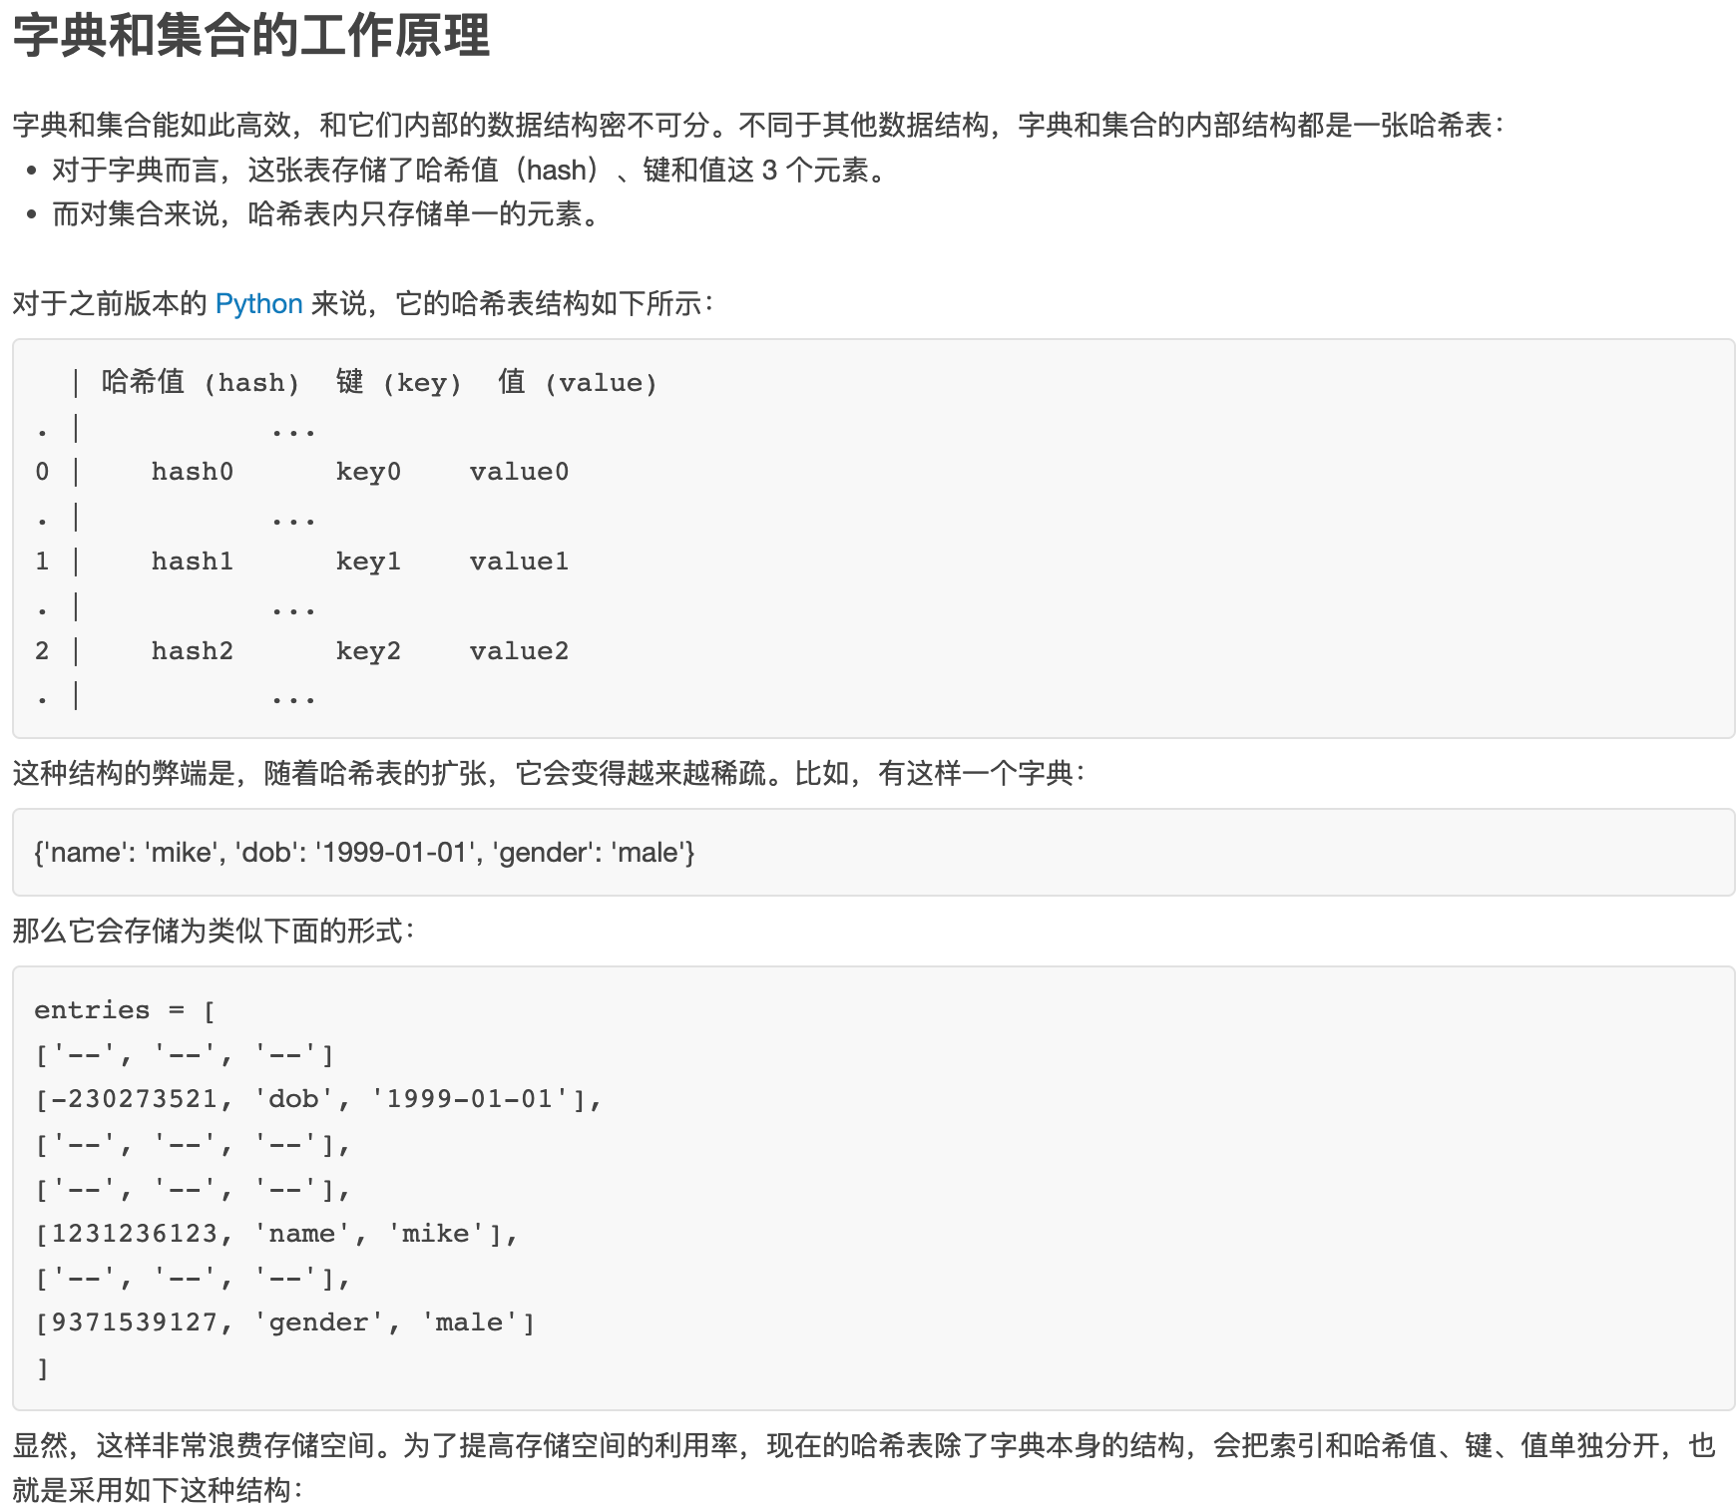Viewport: 1736px width, 1510px height.
Task: Click the 'male' value in entries
Action: 469,1322
